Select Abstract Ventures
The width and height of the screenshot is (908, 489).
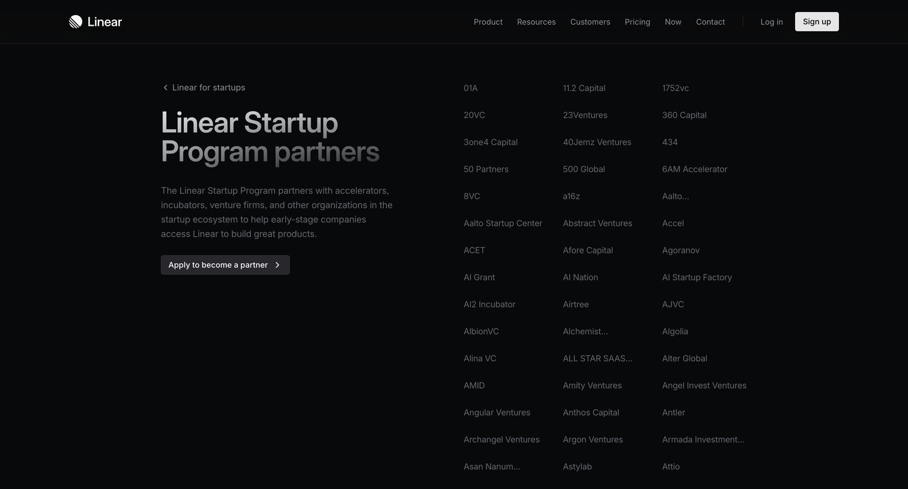click(598, 223)
